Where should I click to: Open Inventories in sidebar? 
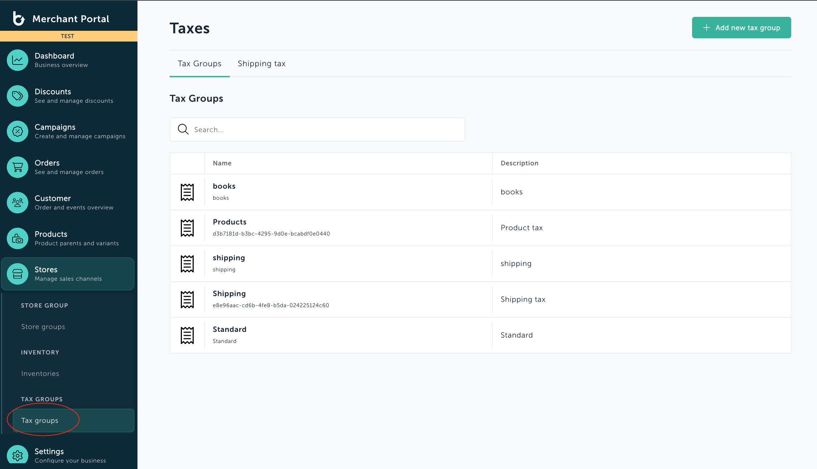40,373
